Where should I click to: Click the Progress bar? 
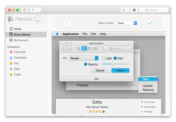pyautogui.click(x=114, y=85)
